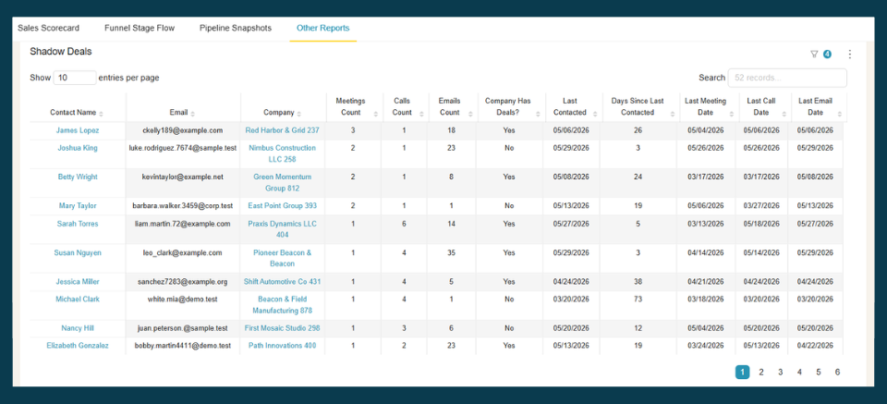The height and width of the screenshot is (404, 887).
Task: Open company Nimbus Construction LLC 258
Action: (x=283, y=153)
